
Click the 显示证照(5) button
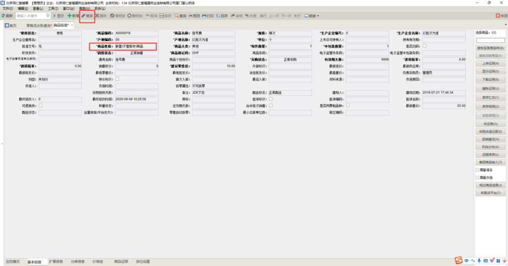click(x=490, y=71)
